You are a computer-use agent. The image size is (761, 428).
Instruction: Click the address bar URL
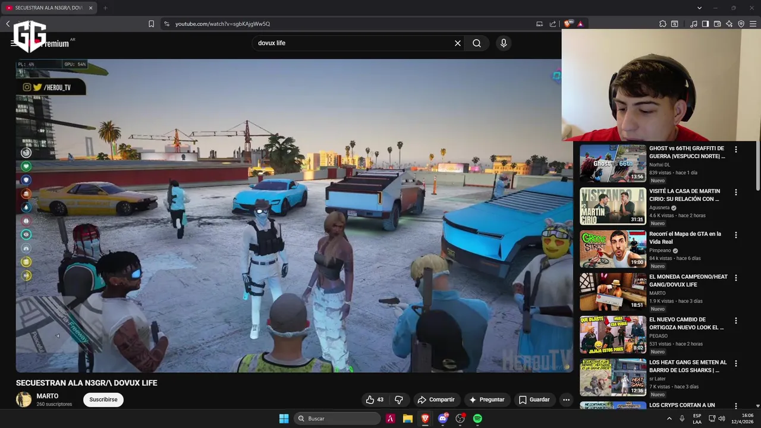tap(222, 24)
